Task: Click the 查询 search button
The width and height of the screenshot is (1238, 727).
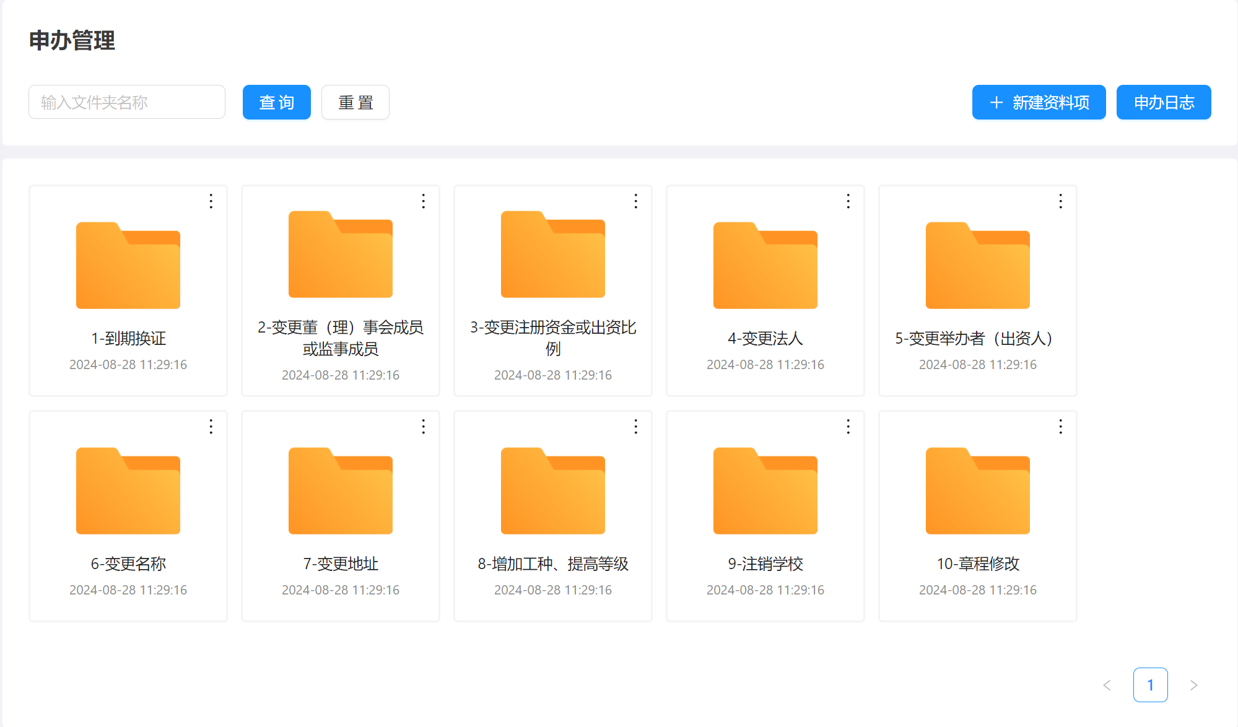Action: click(x=277, y=102)
